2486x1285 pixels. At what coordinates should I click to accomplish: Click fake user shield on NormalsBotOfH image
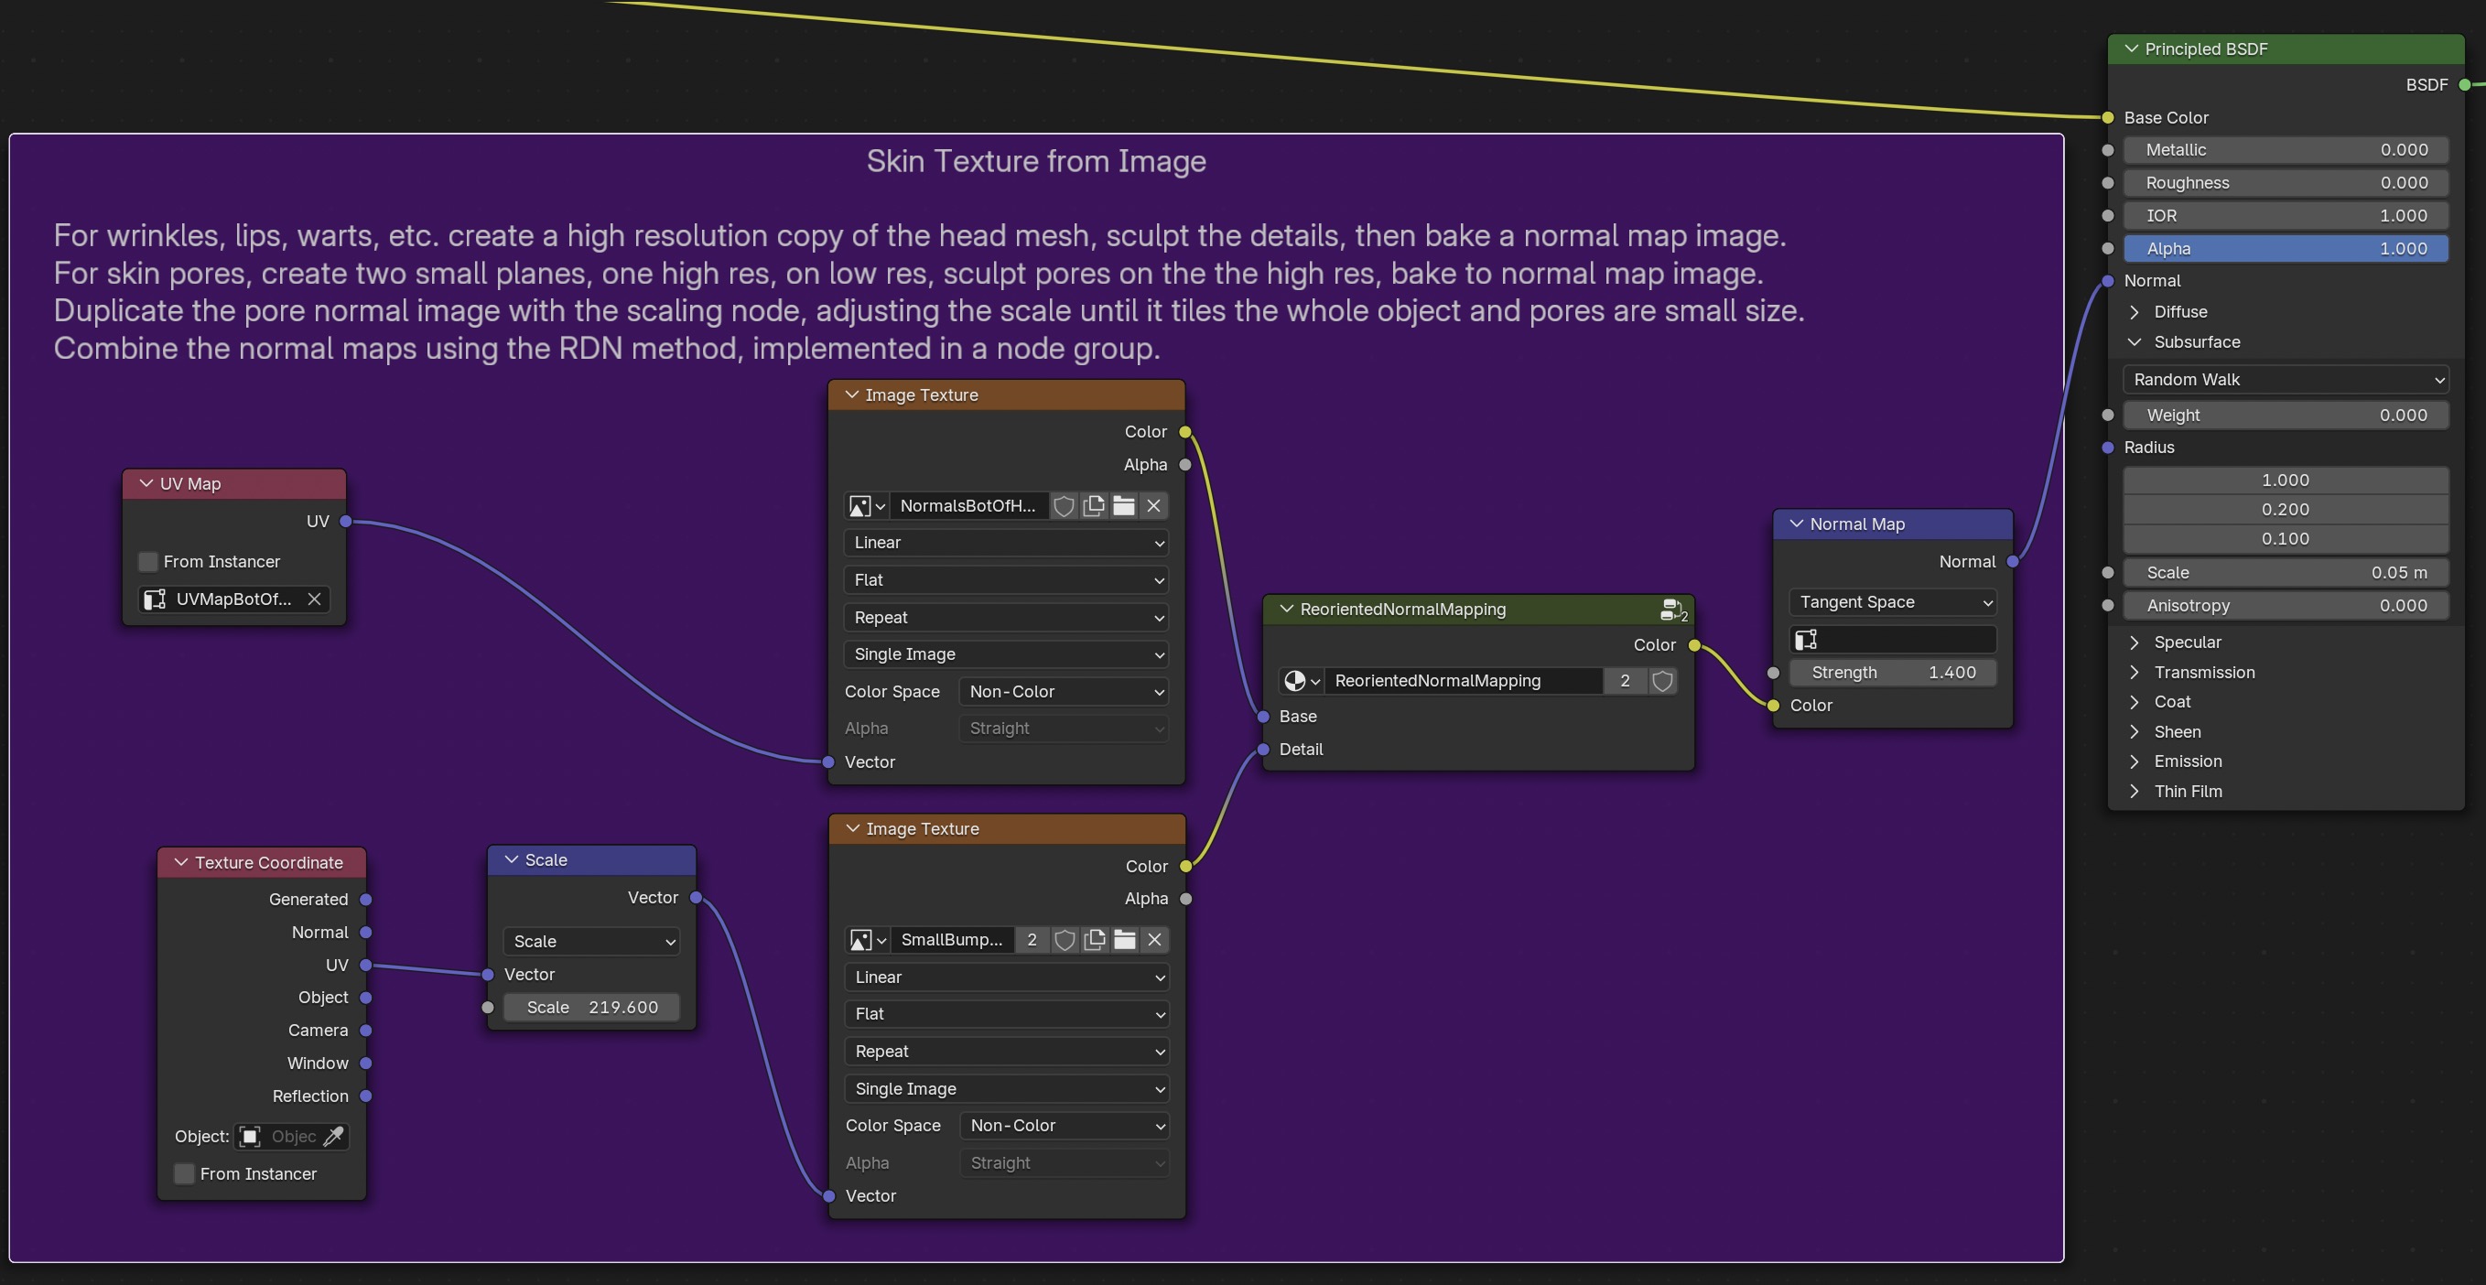pos(1064,505)
